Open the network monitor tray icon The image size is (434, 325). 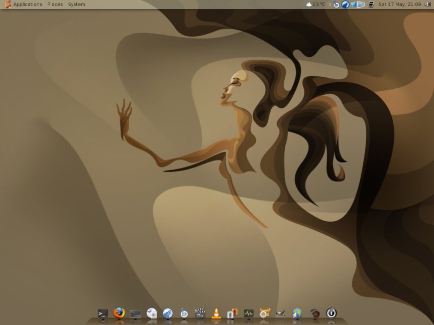371,4
